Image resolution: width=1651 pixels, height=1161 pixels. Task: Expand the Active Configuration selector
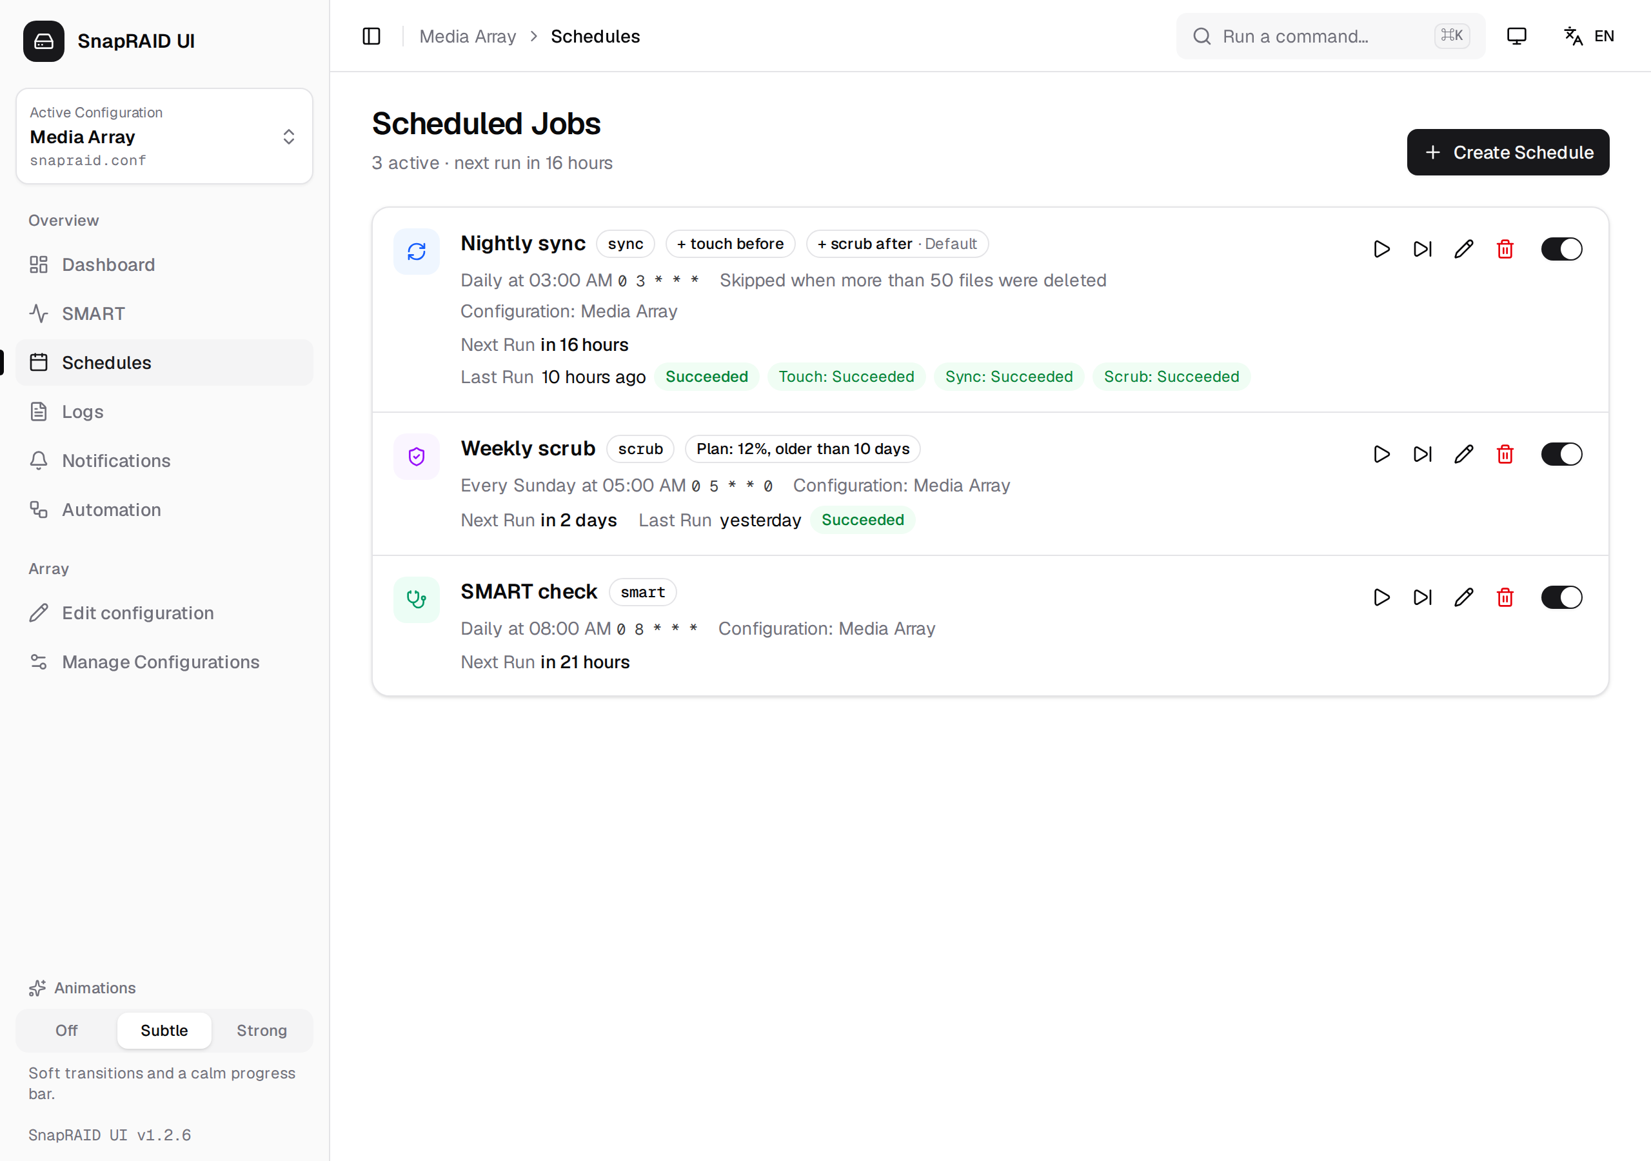(164, 136)
